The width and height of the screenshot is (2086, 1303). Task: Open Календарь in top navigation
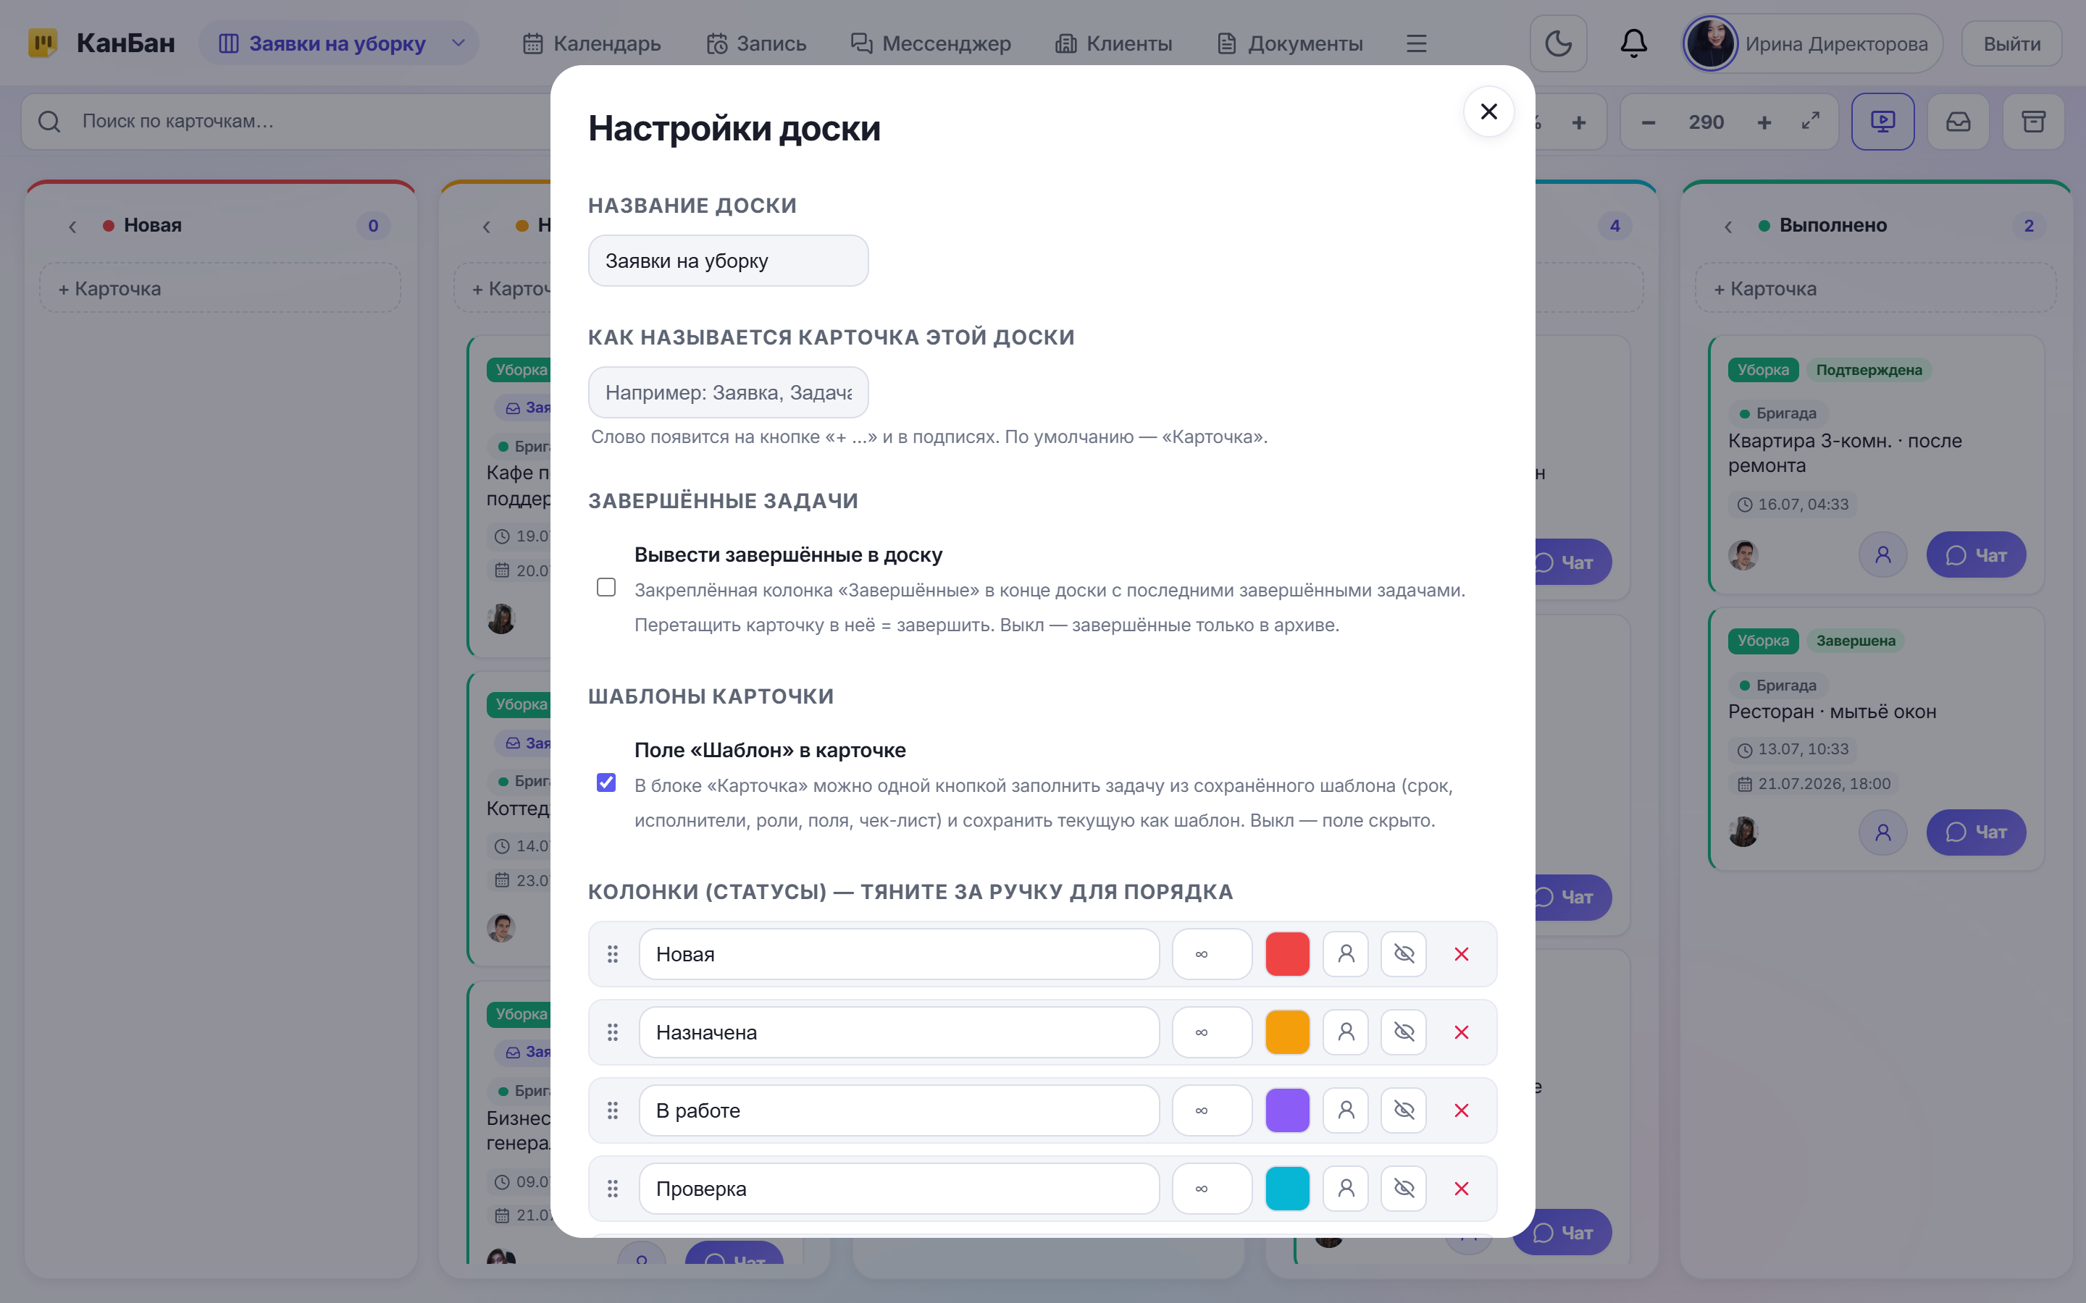tap(591, 43)
